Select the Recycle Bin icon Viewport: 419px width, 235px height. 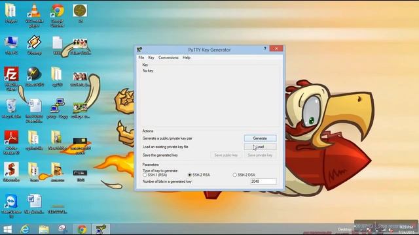coord(11,109)
